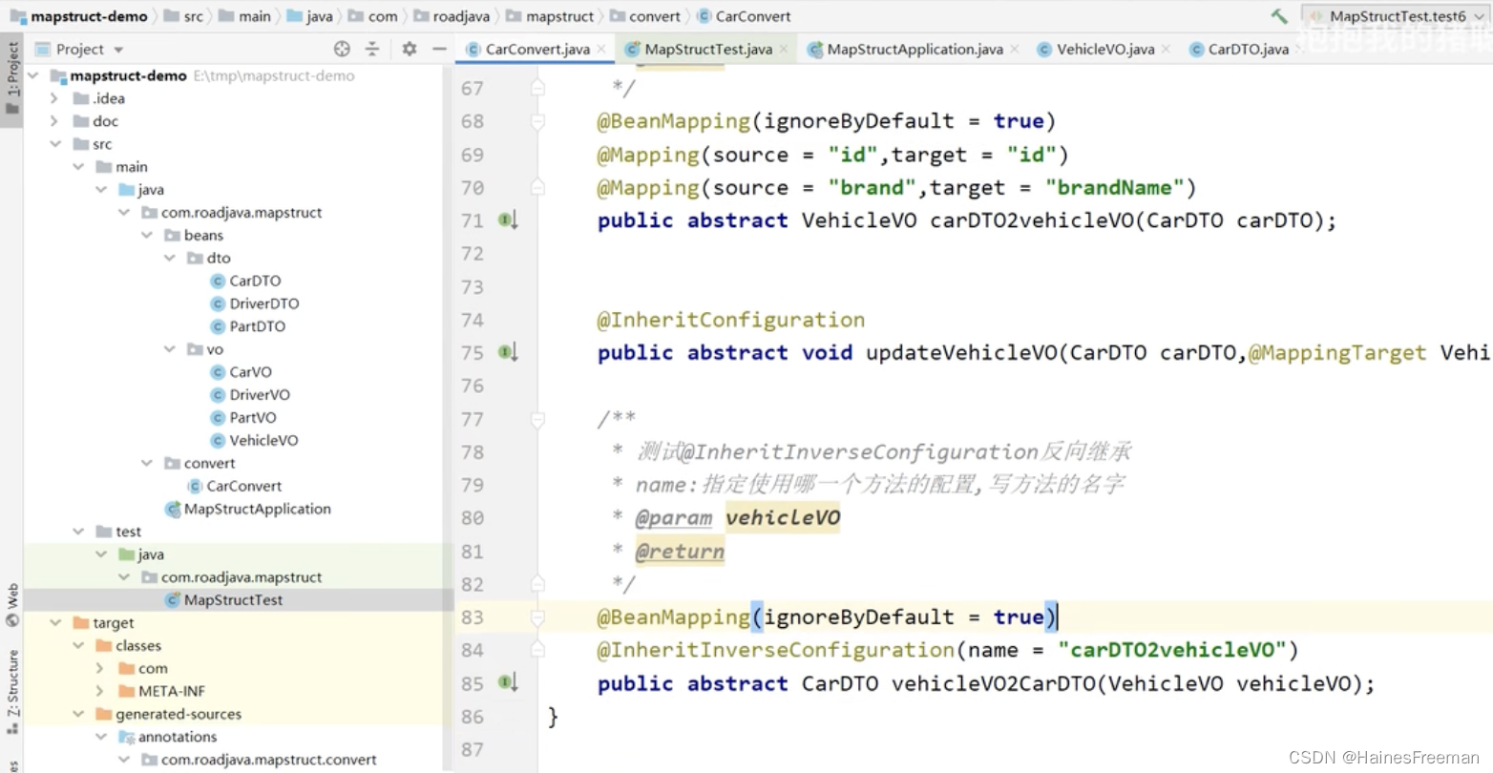1493x773 pixels.
Task: Click the "carDTO2vehicleVO" string on line 84
Action: 1171,650
